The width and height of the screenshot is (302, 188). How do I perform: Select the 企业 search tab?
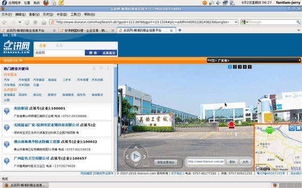pyautogui.click(x=43, y=45)
